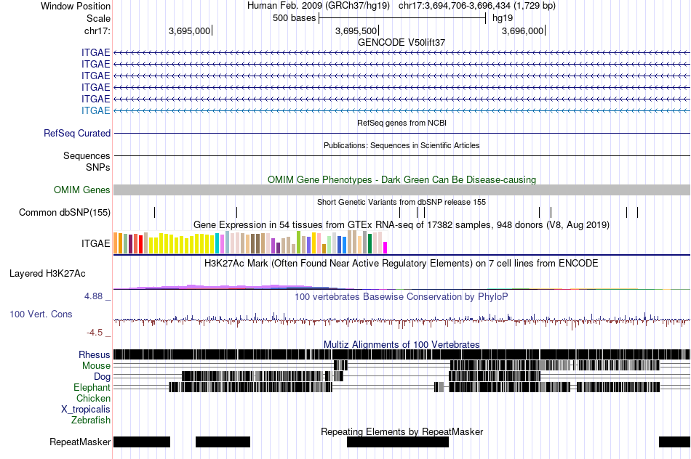Click the Elephant alignment label
The height and width of the screenshot is (459, 691).
[92, 388]
